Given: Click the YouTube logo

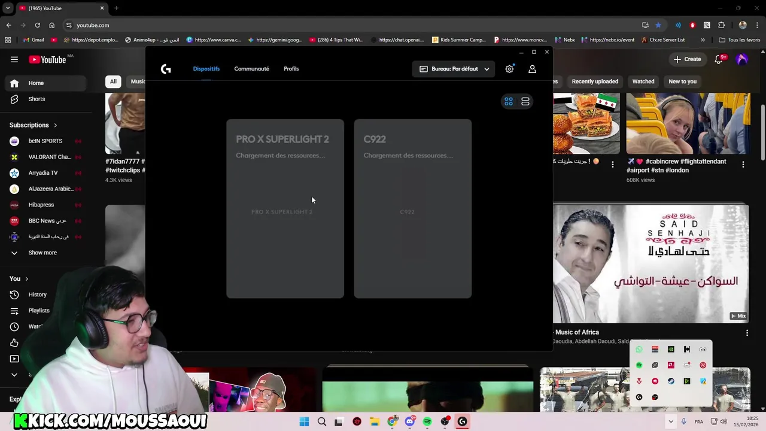Looking at the screenshot, I should pyautogui.click(x=47, y=59).
